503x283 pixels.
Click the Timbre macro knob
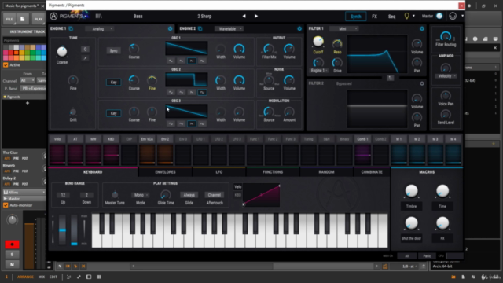click(411, 191)
